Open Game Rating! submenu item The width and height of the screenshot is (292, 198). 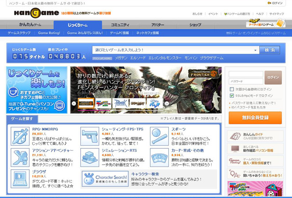pos(49,33)
